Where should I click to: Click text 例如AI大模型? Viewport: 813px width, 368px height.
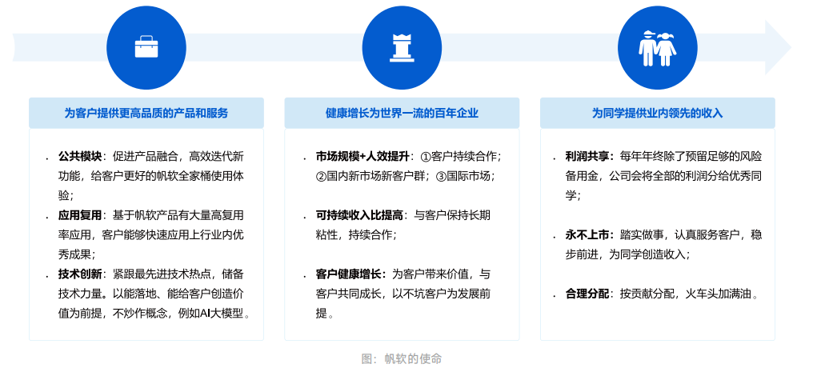point(210,314)
